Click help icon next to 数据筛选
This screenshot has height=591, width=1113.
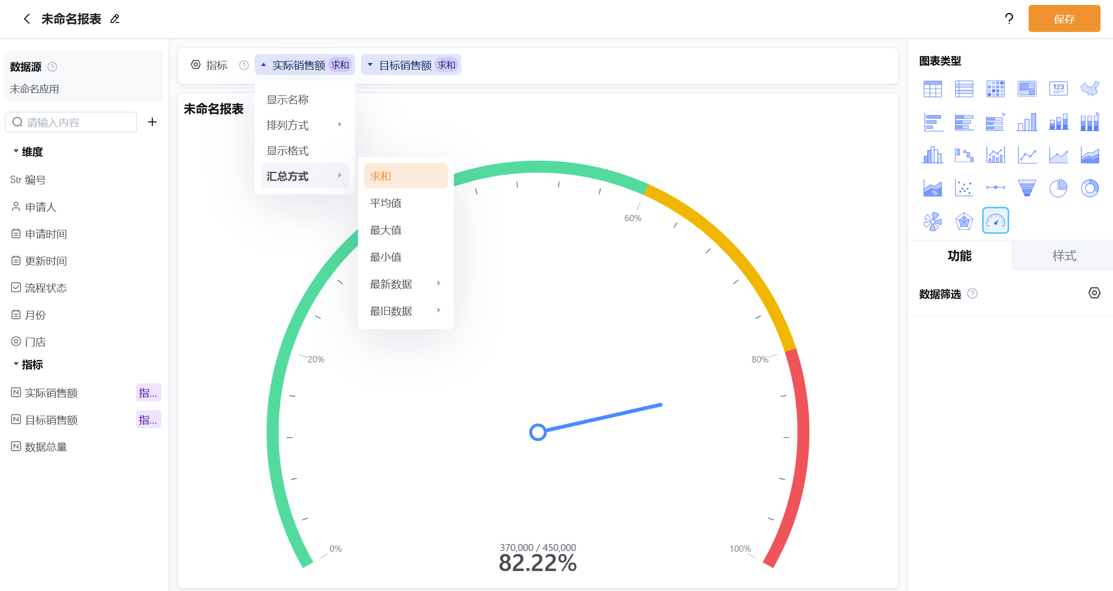tap(972, 294)
